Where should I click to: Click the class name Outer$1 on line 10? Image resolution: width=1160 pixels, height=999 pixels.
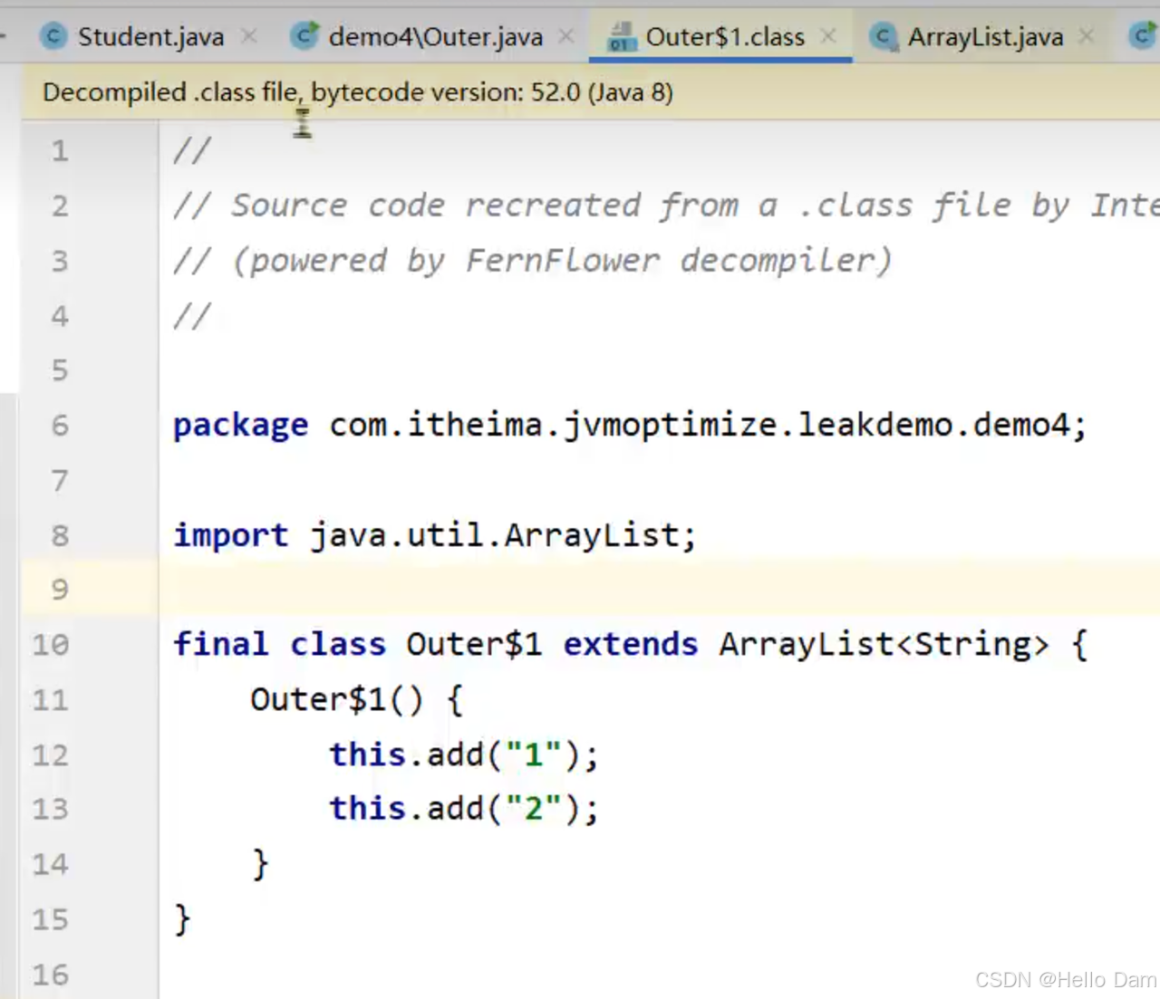tap(474, 645)
